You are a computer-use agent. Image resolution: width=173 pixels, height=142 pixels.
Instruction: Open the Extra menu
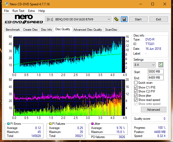point(31,11)
